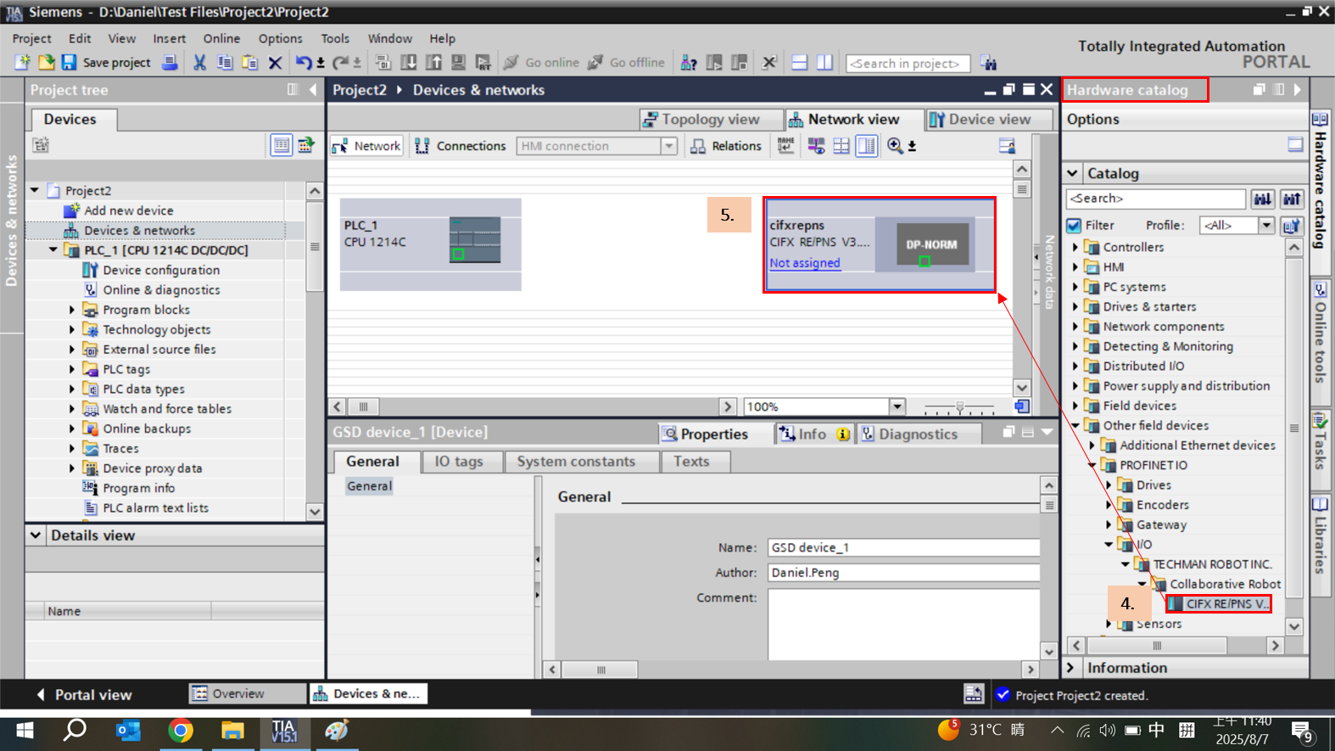This screenshot has width=1335, height=751.
Task: Click the Compile icon in toolbar
Action: 383,62
